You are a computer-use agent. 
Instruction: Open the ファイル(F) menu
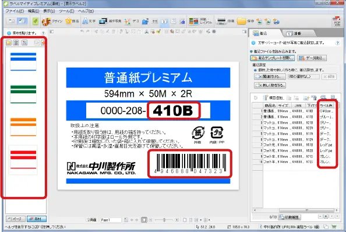pos(15,11)
